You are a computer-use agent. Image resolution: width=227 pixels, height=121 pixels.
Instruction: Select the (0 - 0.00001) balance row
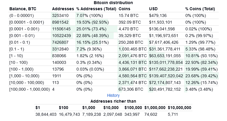coord(22,15)
